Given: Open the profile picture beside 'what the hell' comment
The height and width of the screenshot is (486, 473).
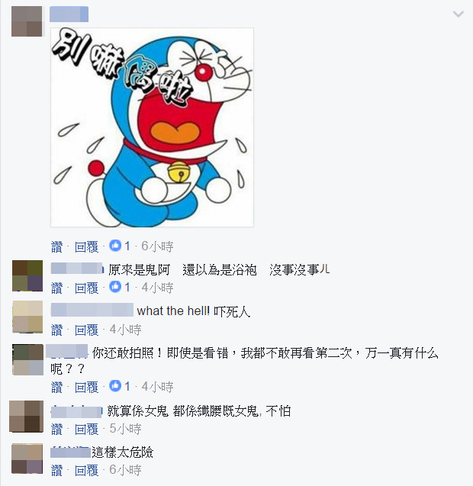Looking at the screenshot, I should (x=27, y=317).
